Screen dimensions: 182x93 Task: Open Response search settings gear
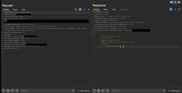pyautogui.click(x=99, y=91)
